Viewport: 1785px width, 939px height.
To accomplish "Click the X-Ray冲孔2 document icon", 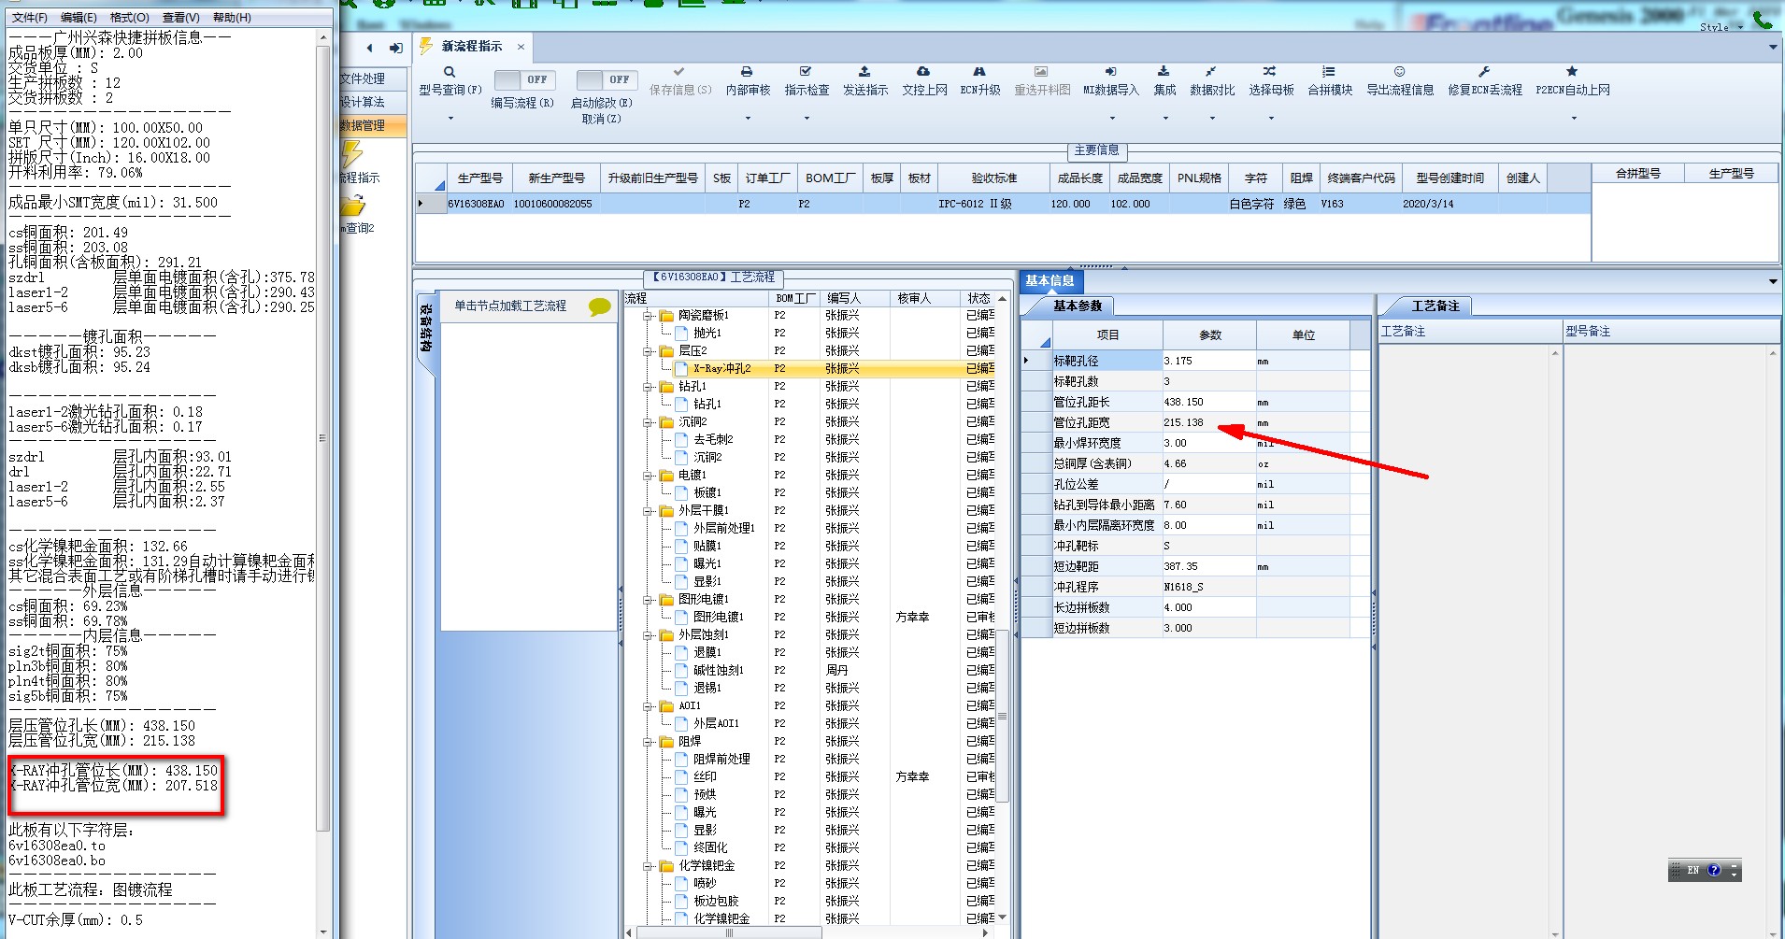I will click(x=681, y=369).
